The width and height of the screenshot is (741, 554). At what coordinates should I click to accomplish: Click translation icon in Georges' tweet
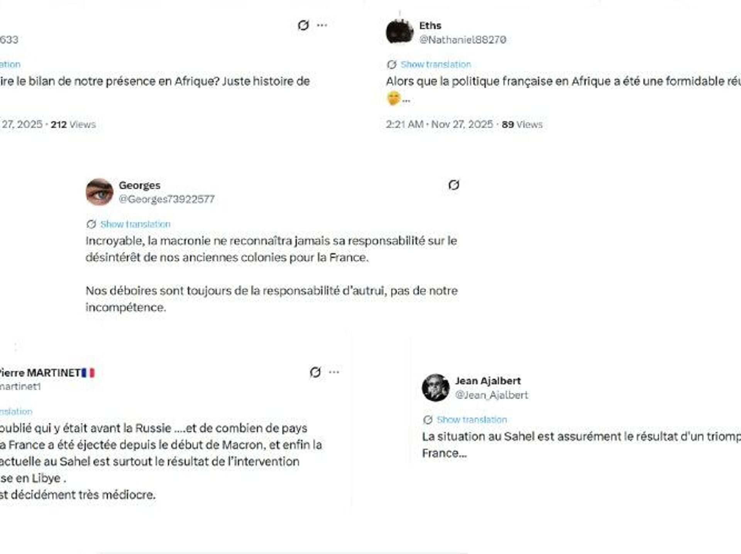pos(91,224)
